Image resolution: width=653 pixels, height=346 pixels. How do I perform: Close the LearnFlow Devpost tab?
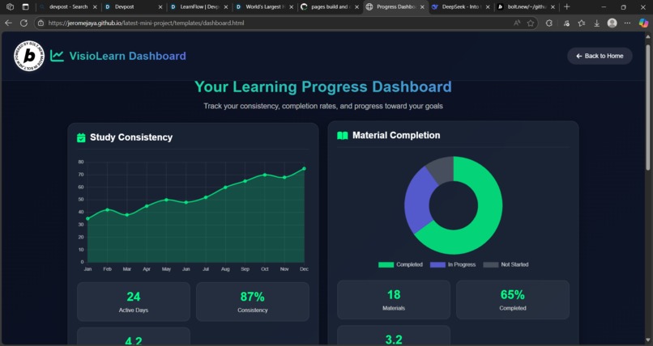(226, 7)
